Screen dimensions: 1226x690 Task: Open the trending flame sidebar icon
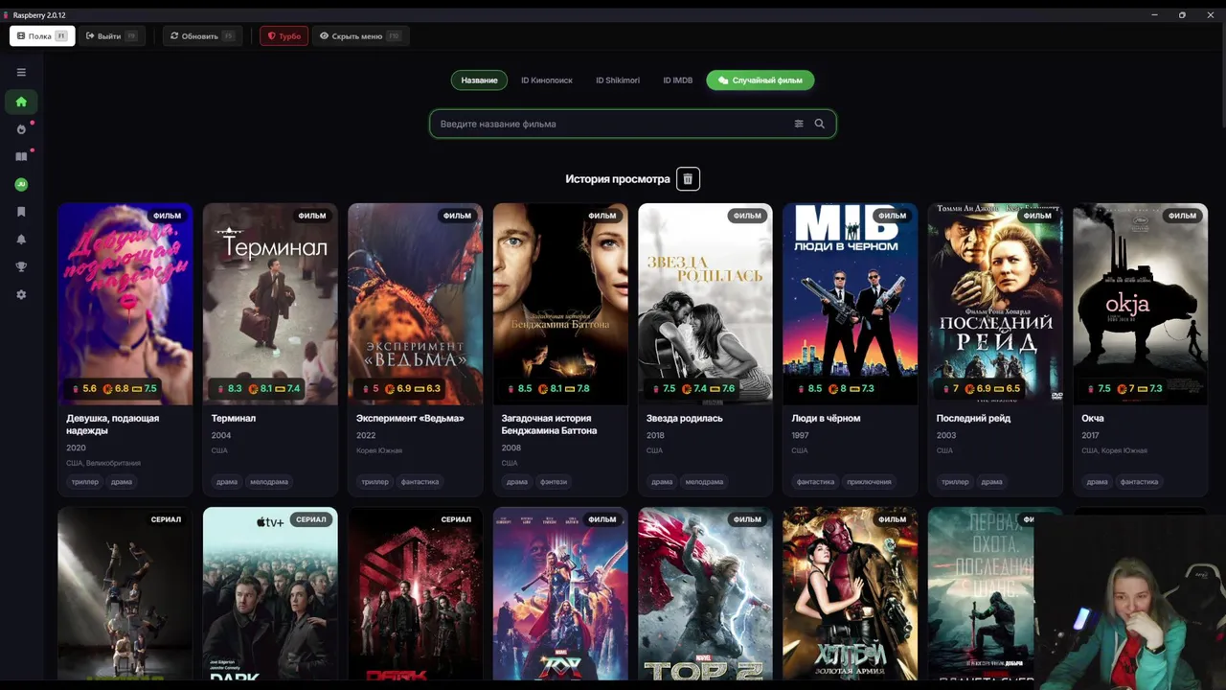click(x=21, y=129)
